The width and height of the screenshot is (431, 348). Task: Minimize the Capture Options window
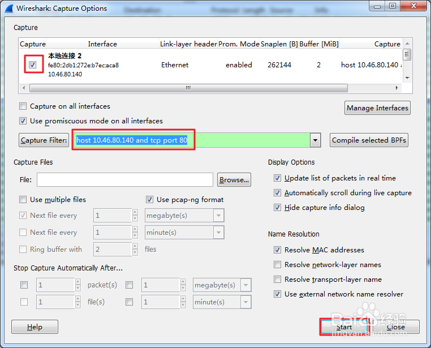tap(377, 6)
